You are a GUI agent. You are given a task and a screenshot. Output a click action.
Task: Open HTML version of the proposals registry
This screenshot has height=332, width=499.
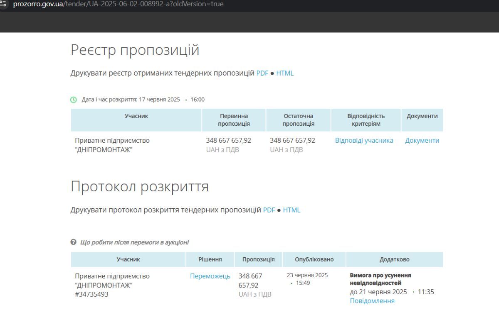point(285,73)
